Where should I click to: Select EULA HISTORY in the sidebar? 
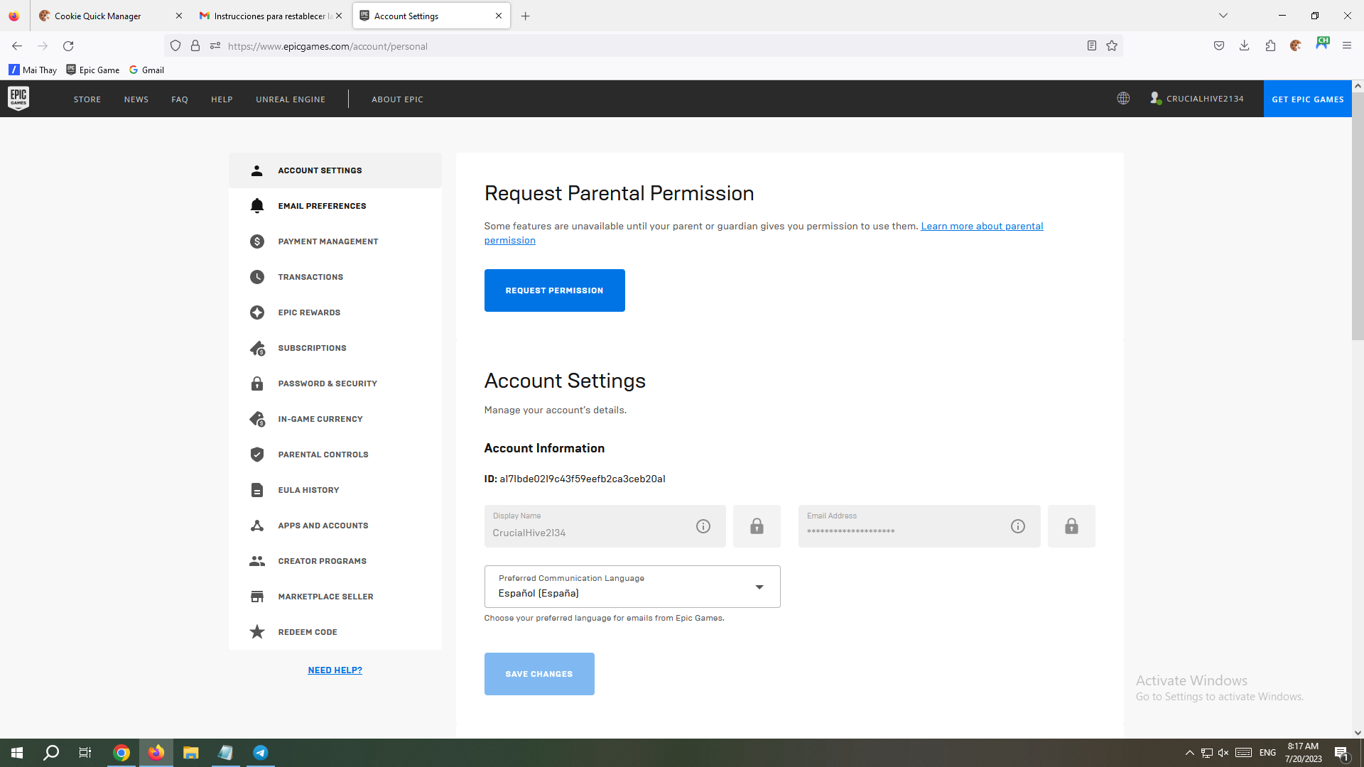coord(335,490)
